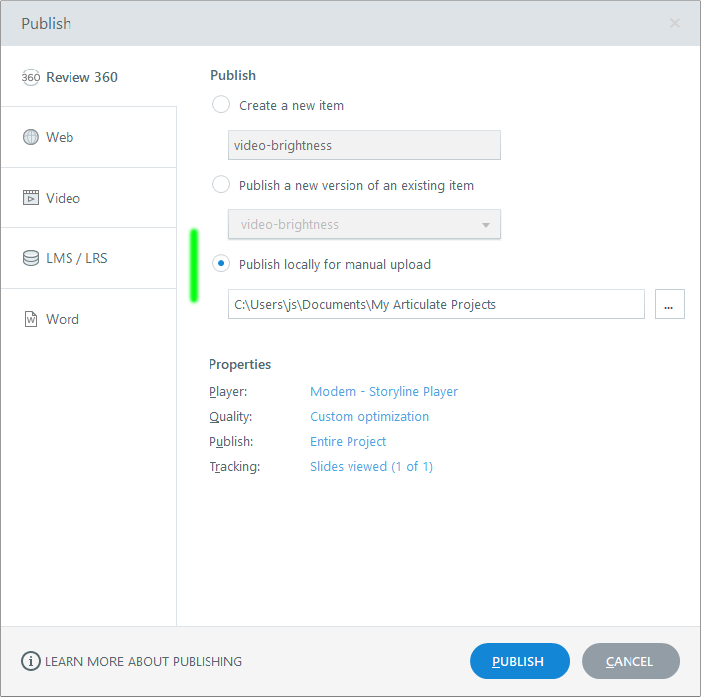This screenshot has width=701, height=697.
Task: Click the info icon beside Learn More
Action: (x=31, y=661)
